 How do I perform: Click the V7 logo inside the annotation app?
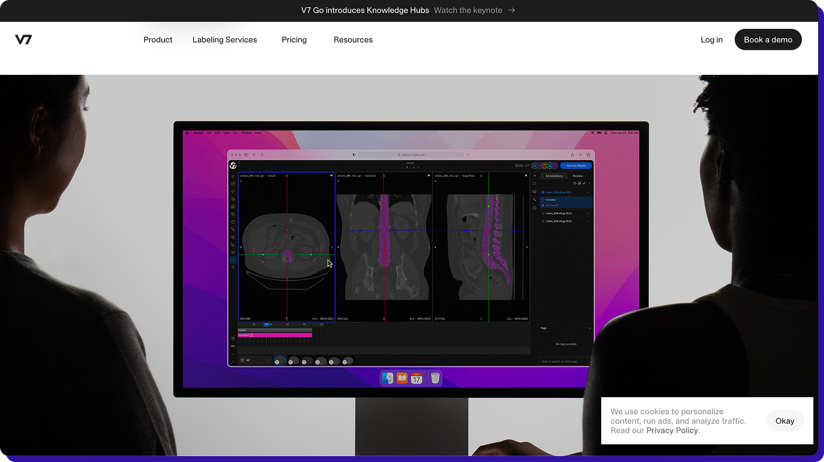point(233,166)
